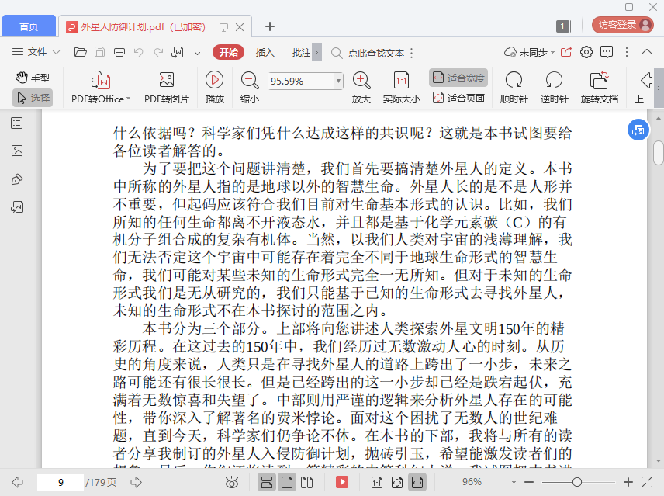
Task: Go to previous page with left arrow
Action: coord(17,482)
